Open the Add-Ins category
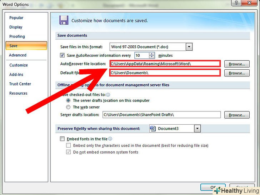Image resolution: width=260 pixels, height=195 pixels. point(16,75)
